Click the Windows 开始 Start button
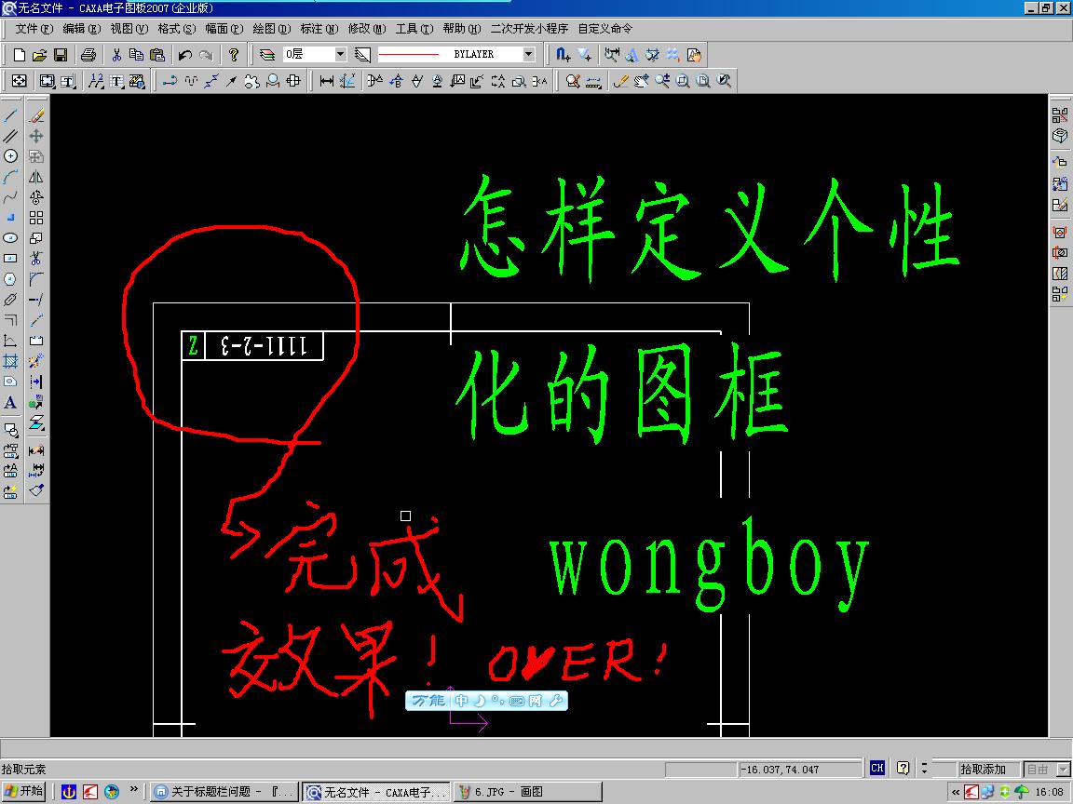 (24, 792)
